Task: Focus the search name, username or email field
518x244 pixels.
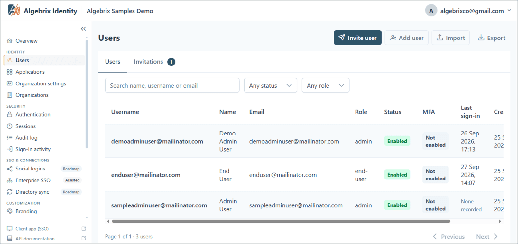Action: (172, 85)
